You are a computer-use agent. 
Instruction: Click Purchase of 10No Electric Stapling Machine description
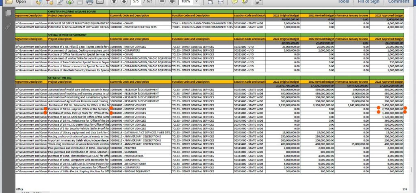78,171
